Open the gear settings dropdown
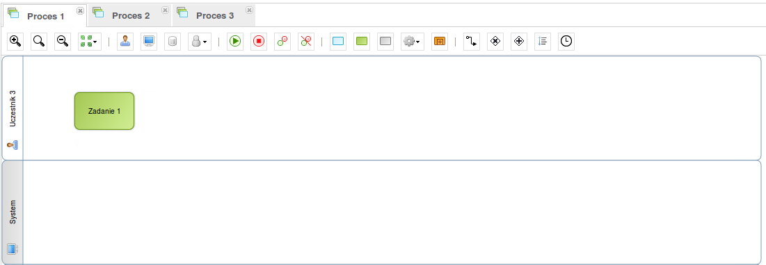This screenshot has height=265, width=766. [x=413, y=42]
